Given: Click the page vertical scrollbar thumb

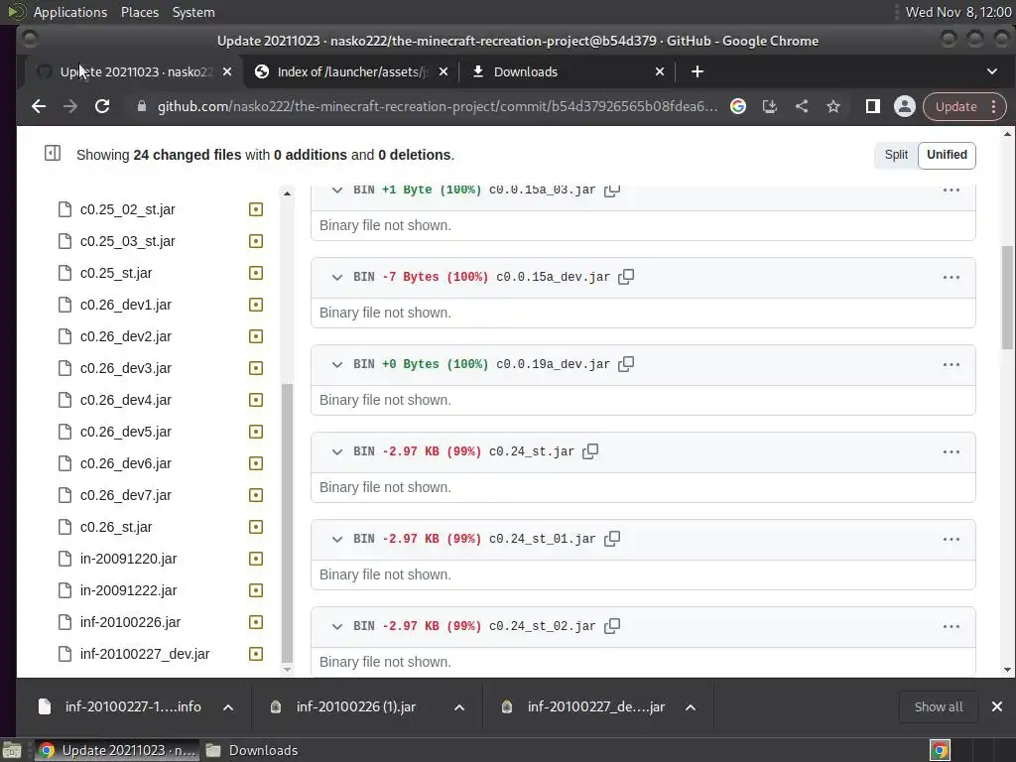Looking at the screenshot, I should click(x=1007, y=298).
